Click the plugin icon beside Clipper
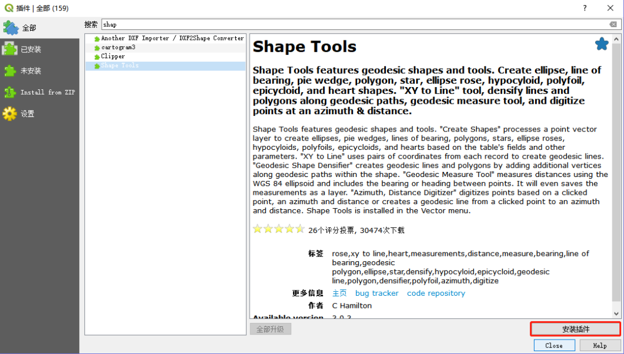The image size is (624, 354). 96,57
